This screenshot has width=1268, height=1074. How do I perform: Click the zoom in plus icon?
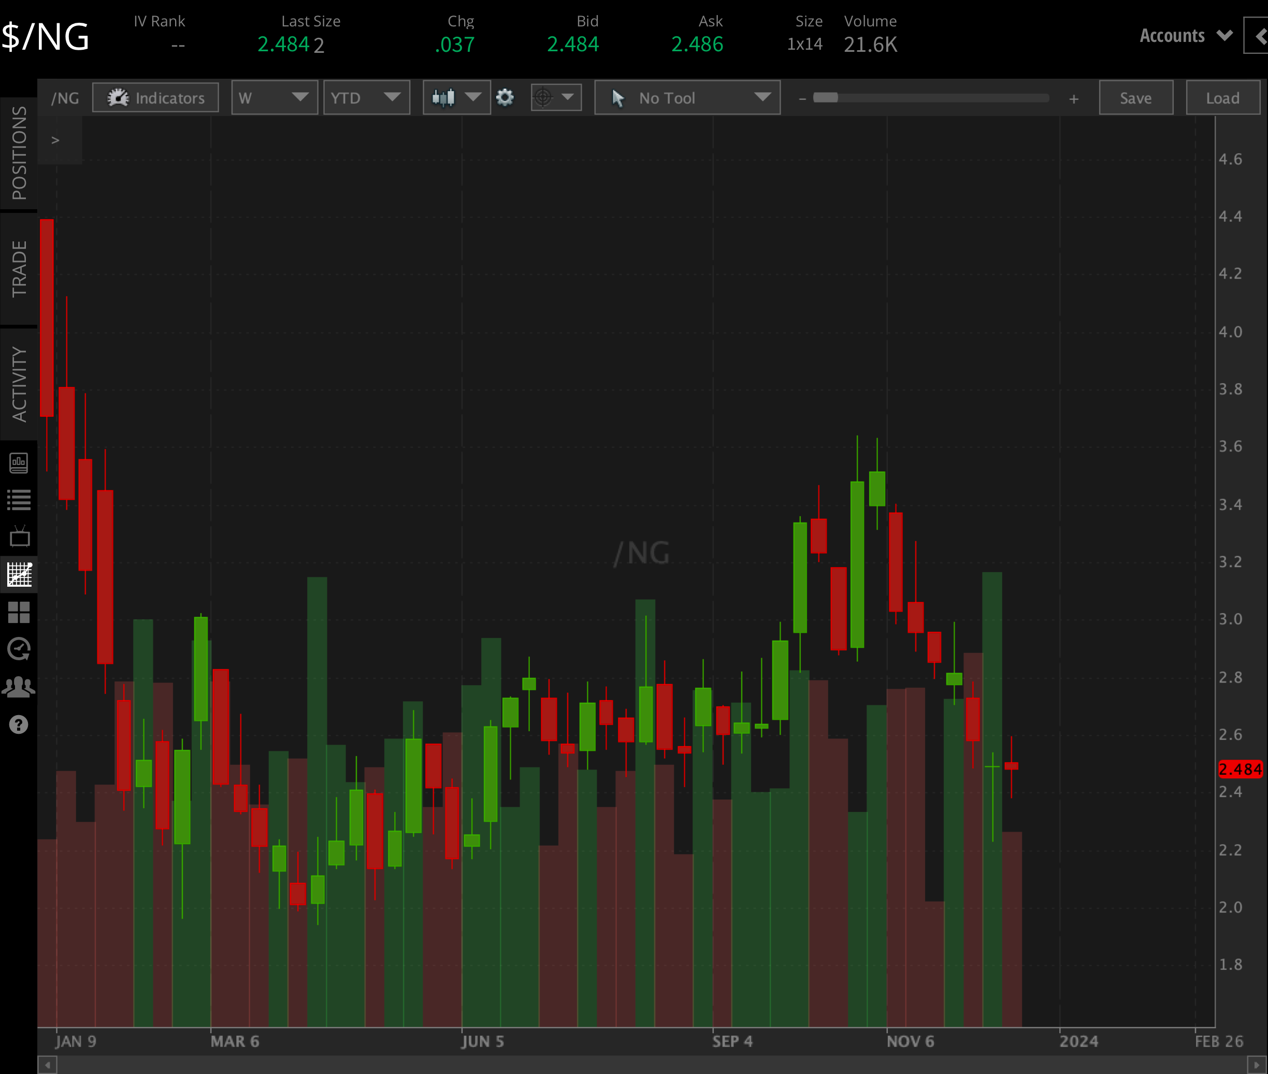(1074, 98)
